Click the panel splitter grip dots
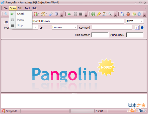Viewport: 148px width, 114px height. coord(74,93)
